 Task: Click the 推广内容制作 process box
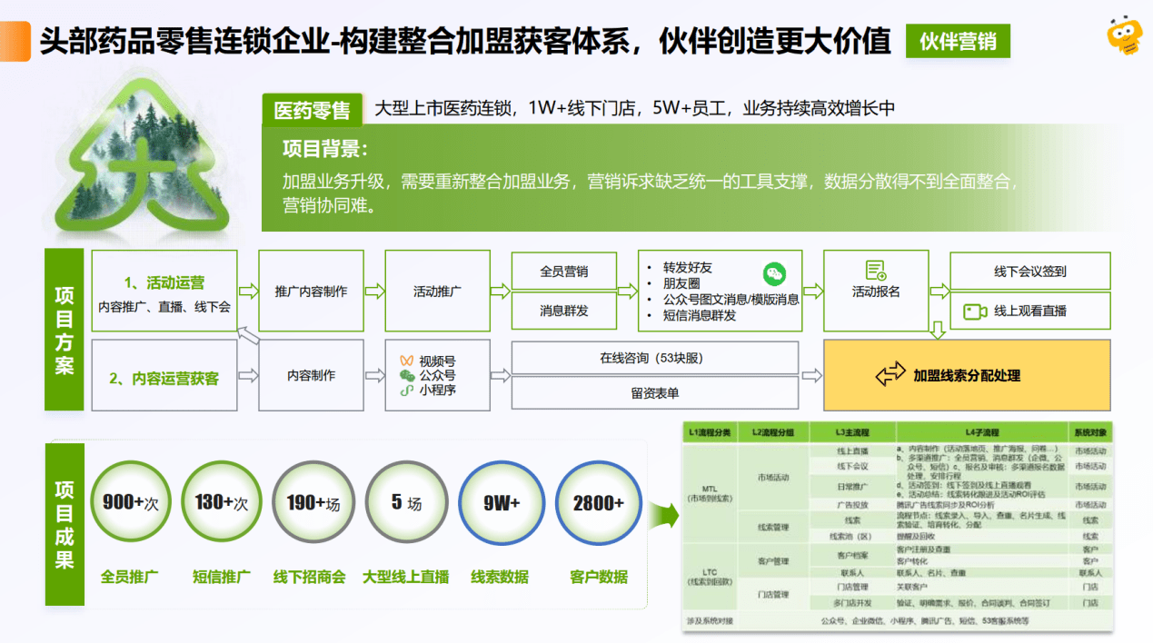[x=311, y=292]
